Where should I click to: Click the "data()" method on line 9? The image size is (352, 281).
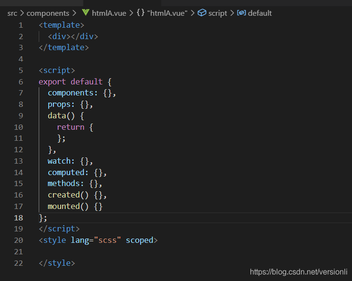pos(61,115)
